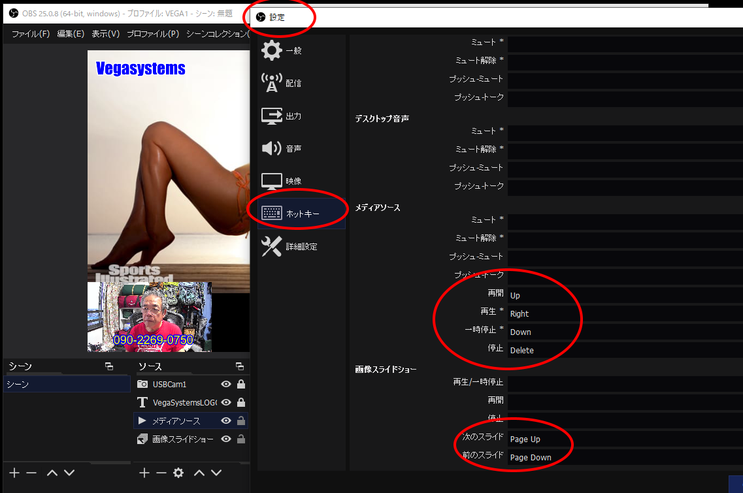The height and width of the screenshot is (493, 743).
Task: Toggle the lock of 画像スライドショー source
Action: (241, 439)
